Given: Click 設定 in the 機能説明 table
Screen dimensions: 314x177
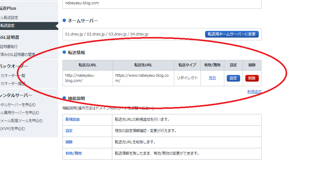Looking at the screenshot, I should click(69, 131).
